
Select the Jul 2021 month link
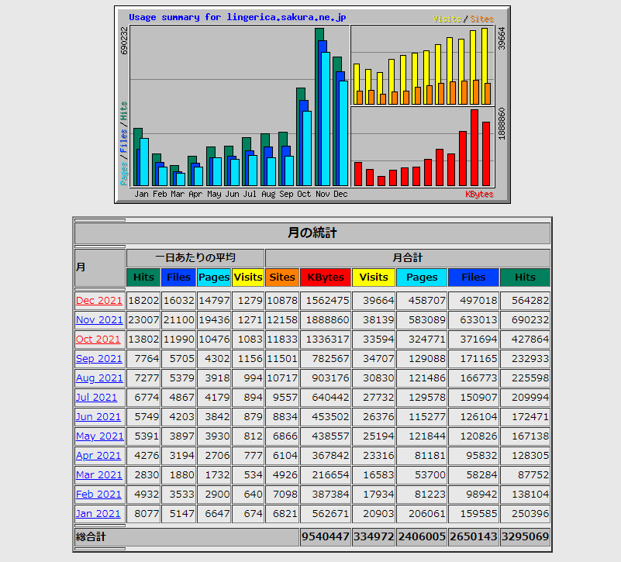[97, 397]
